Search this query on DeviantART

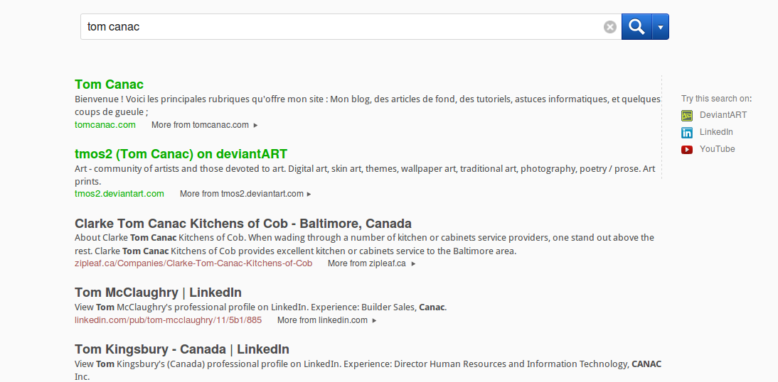(x=723, y=115)
